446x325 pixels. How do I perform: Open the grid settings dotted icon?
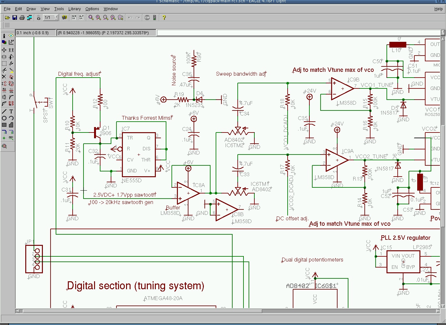7,25
